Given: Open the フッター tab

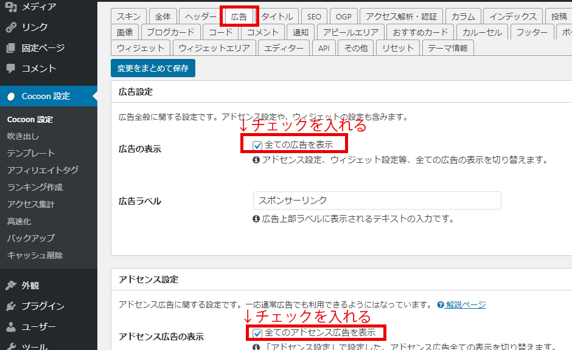Looking at the screenshot, I should tap(532, 32).
